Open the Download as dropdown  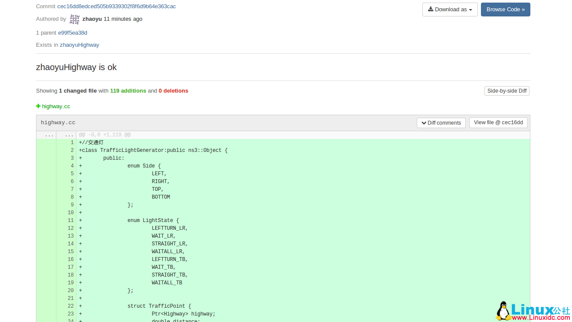tap(450, 9)
